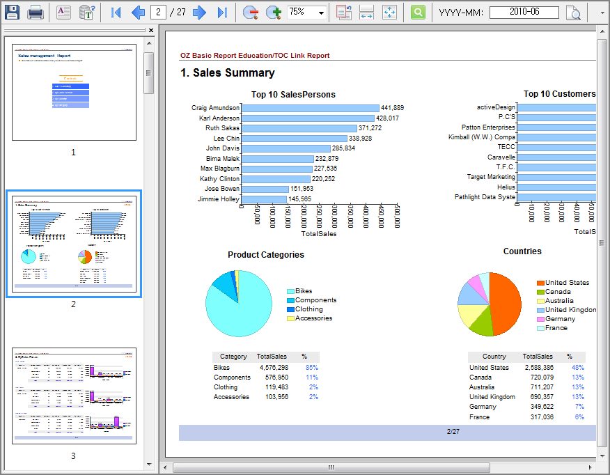Click the YYYY-MM date input field
Image resolution: width=610 pixels, height=475 pixels.
(x=524, y=12)
